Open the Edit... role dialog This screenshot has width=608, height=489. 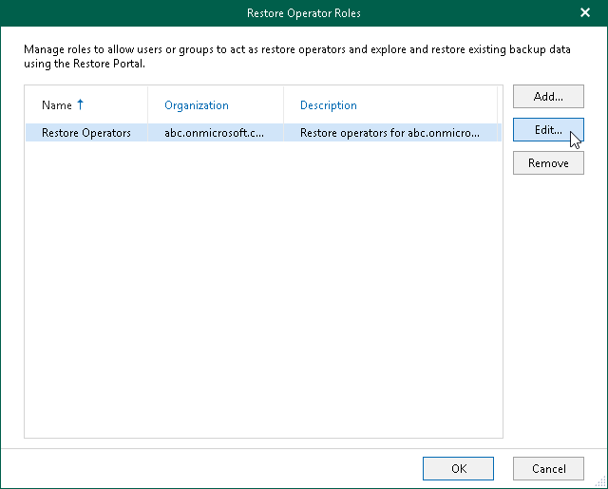(548, 130)
